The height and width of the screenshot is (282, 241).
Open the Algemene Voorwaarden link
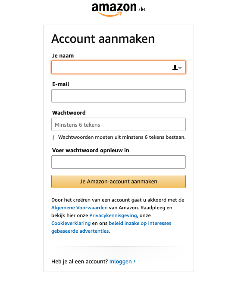pyautogui.click(x=79, y=208)
